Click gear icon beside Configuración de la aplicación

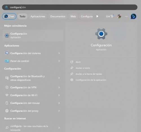tap(72, 80)
